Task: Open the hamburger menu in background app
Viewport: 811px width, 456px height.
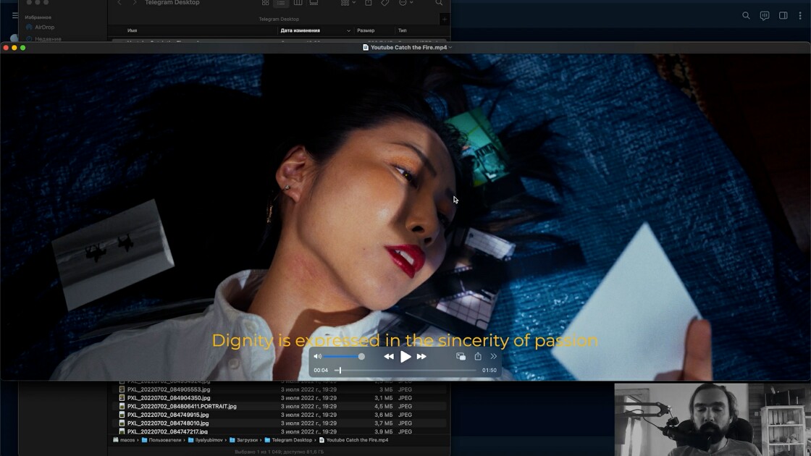Action: coord(14,15)
